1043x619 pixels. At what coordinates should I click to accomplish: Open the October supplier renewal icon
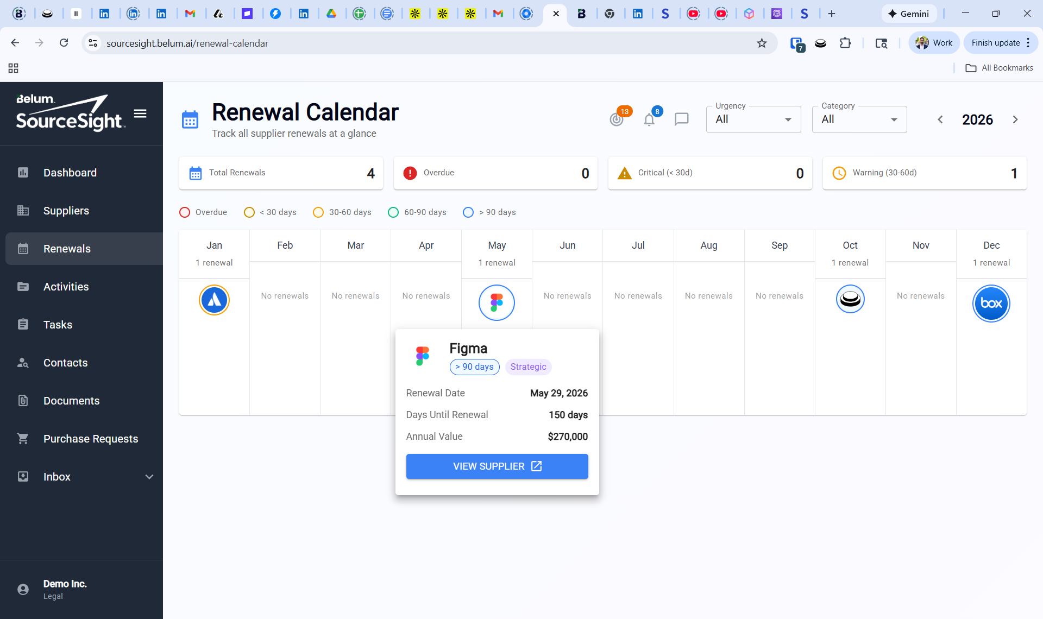pyautogui.click(x=850, y=299)
